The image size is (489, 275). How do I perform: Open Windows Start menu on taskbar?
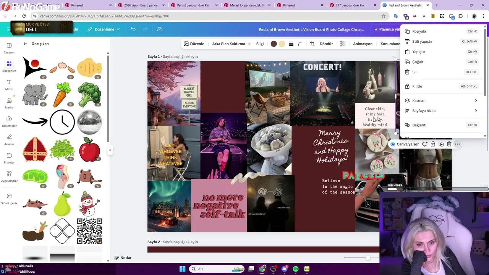coord(182,269)
